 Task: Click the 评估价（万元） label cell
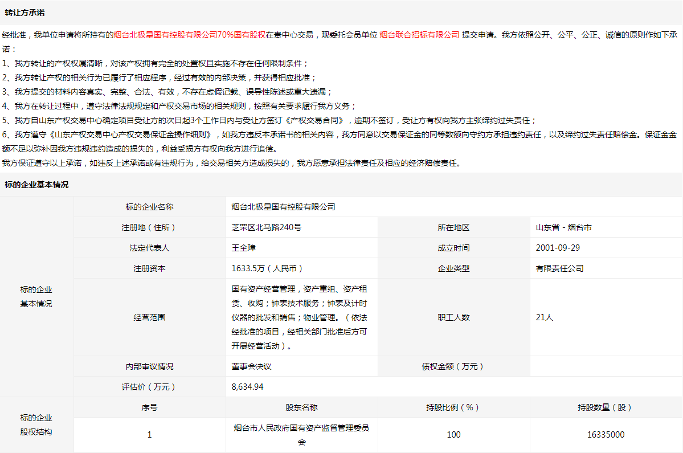(x=149, y=387)
